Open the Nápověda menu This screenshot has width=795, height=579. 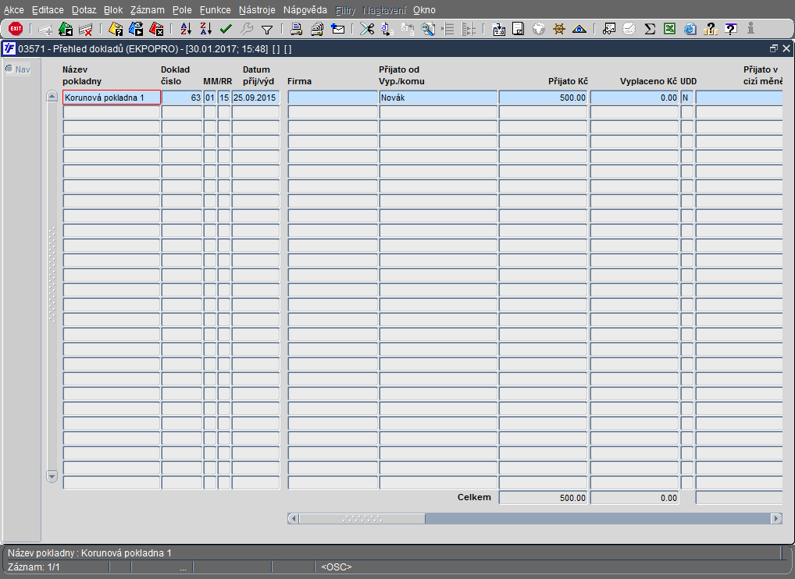pos(305,10)
